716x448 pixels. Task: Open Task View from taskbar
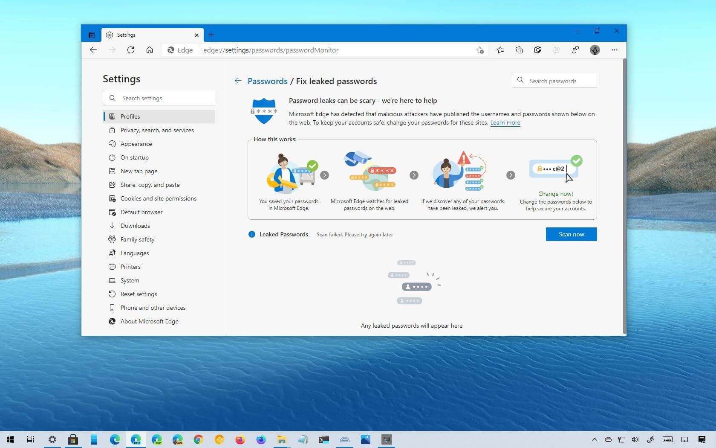[x=31, y=439]
